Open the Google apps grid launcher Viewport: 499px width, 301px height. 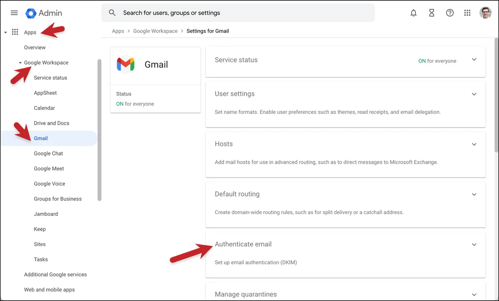[467, 13]
